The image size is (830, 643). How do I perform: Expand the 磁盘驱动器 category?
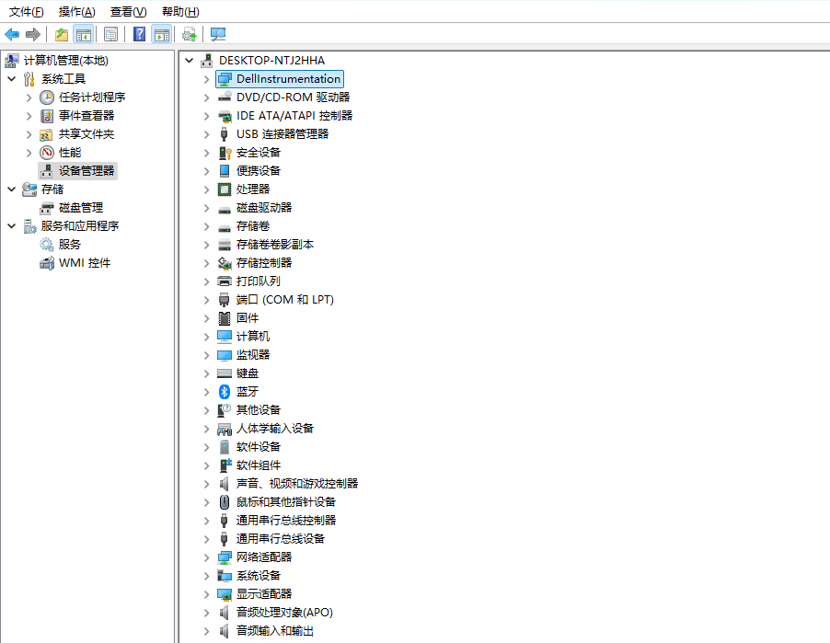(x=206, y=208)
